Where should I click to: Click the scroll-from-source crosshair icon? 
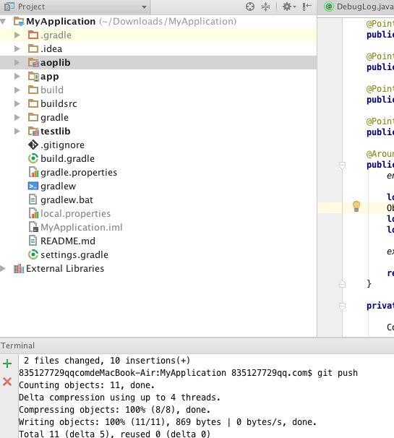pos(250,7)
